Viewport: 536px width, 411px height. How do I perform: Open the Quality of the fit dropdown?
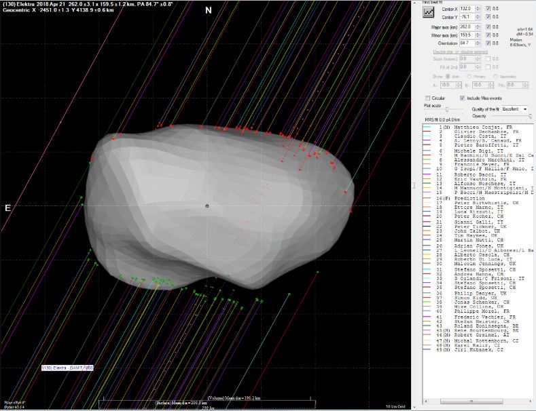point(514,109)
